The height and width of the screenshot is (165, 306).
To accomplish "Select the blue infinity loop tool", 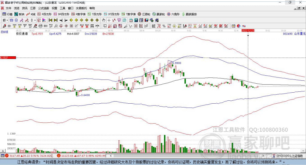I will (244, 26).
